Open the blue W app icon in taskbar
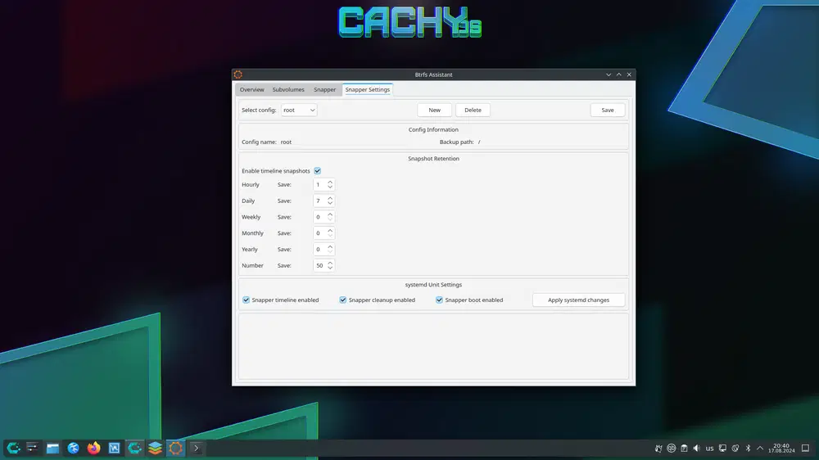Screen dimensions: 819x460 115,448
